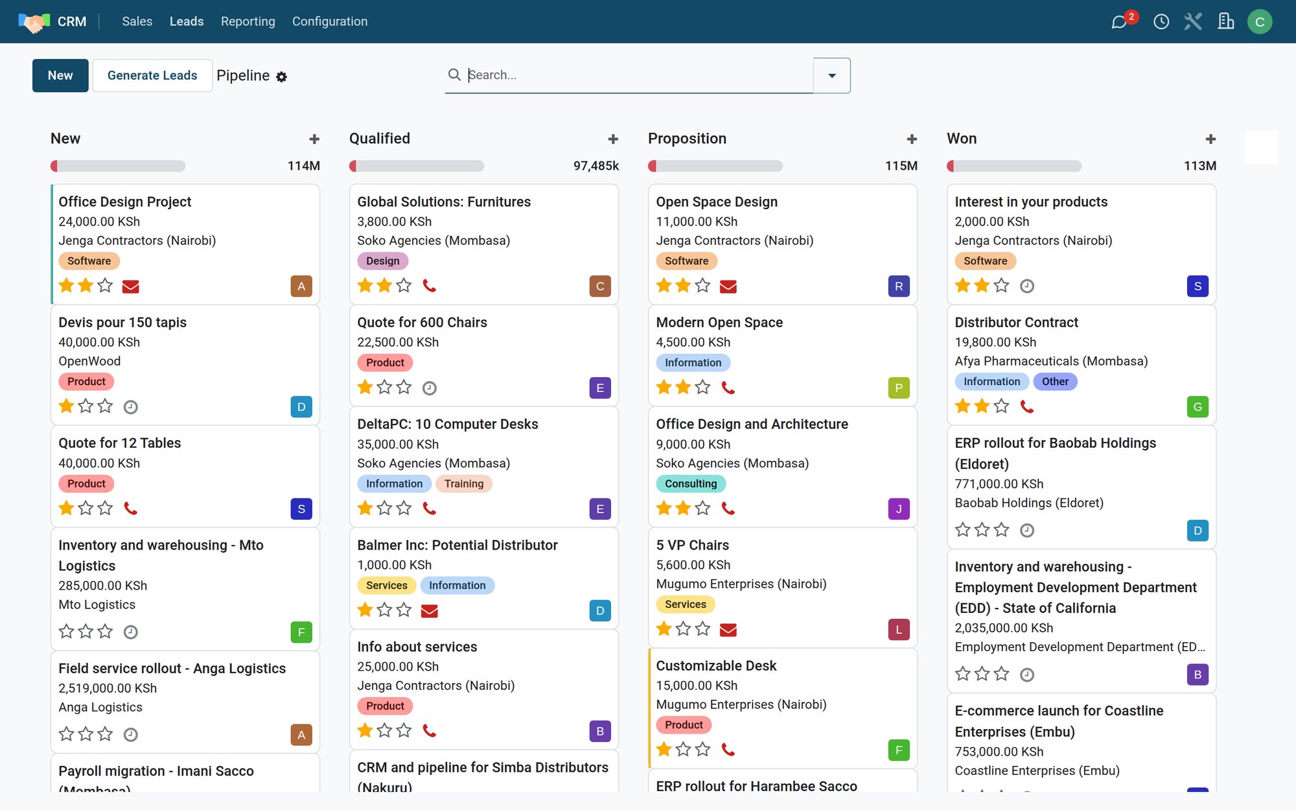Image resolution: width=1296 pixels, height=810 pixels.
Task: Open Office Design and Architecture card
Action: coord(783,467)
